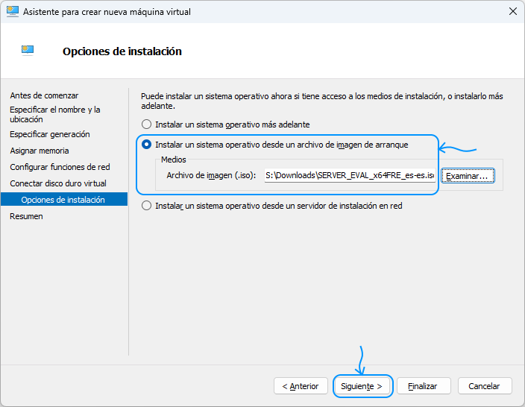Cancel the wizard with Cancelar

(485, 386)
